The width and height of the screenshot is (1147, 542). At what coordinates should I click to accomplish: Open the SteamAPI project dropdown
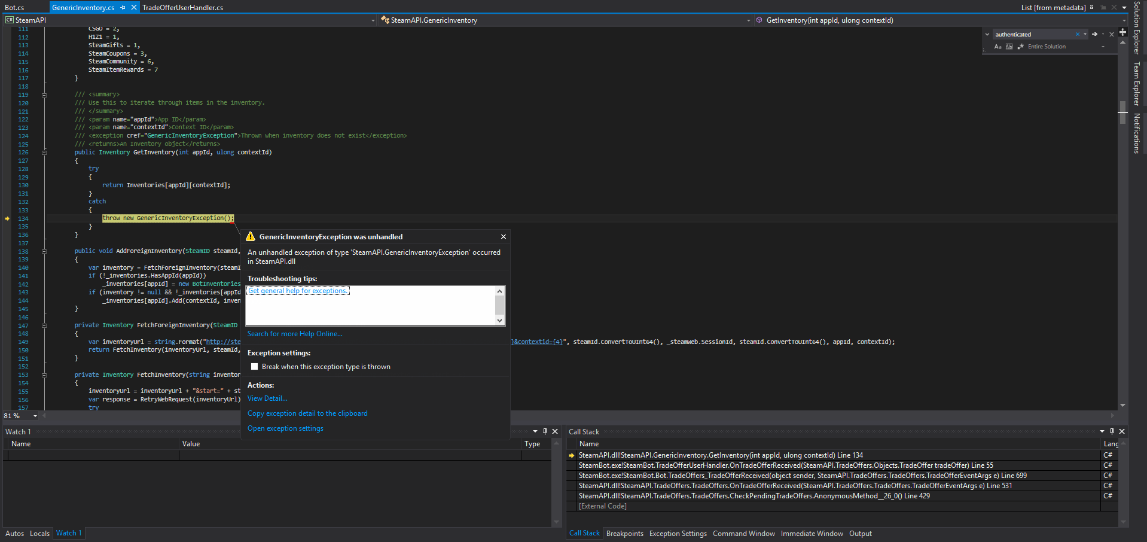[x=373, y=20]
